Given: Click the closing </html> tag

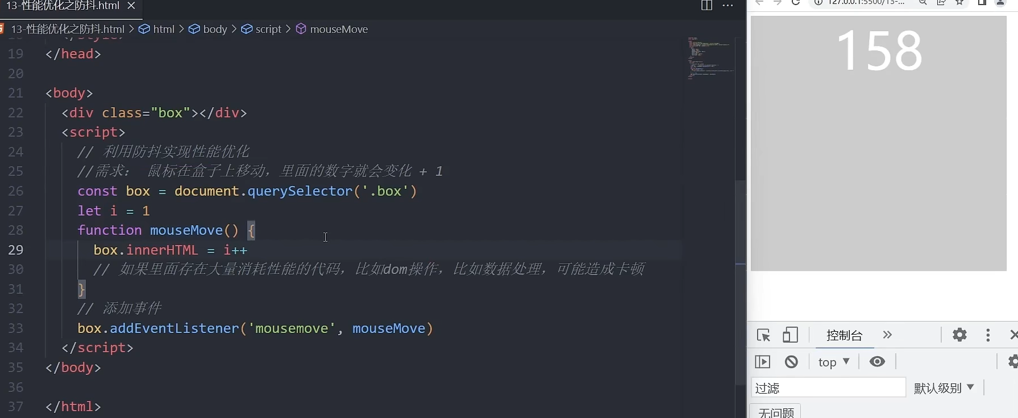Looking at the screenshot, I should coord(73,407).
